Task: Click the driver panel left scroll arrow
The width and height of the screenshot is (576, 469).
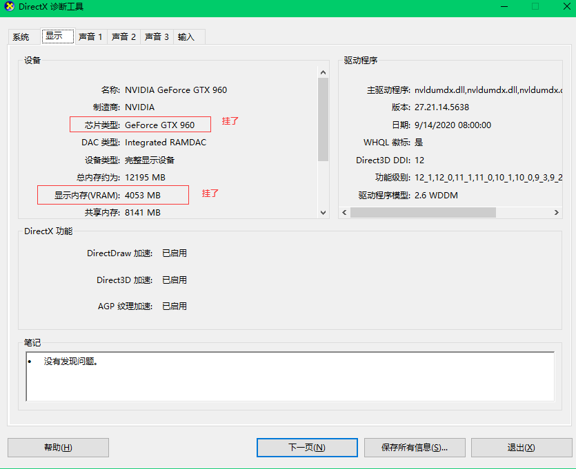Action: pos(344,212)
